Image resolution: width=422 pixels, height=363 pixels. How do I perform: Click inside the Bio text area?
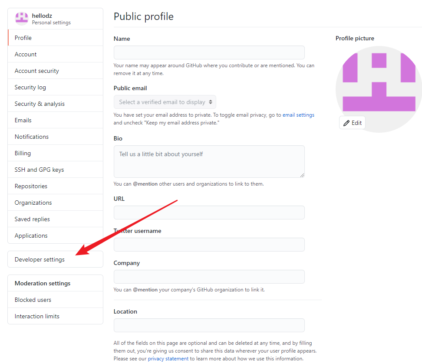[x=209, y=160]
